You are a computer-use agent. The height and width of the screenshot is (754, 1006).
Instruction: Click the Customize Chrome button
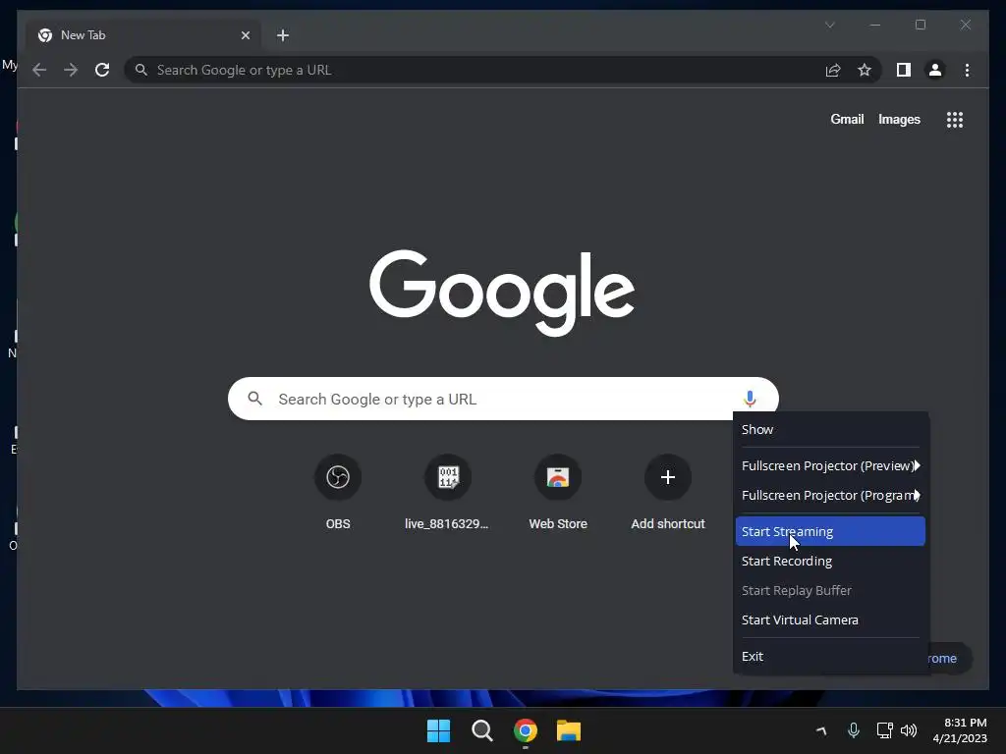coord(951,659)
